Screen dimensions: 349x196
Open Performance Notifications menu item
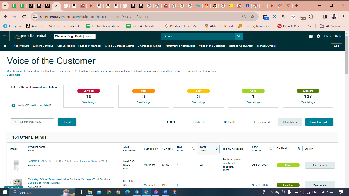click(x=180, y=46)
